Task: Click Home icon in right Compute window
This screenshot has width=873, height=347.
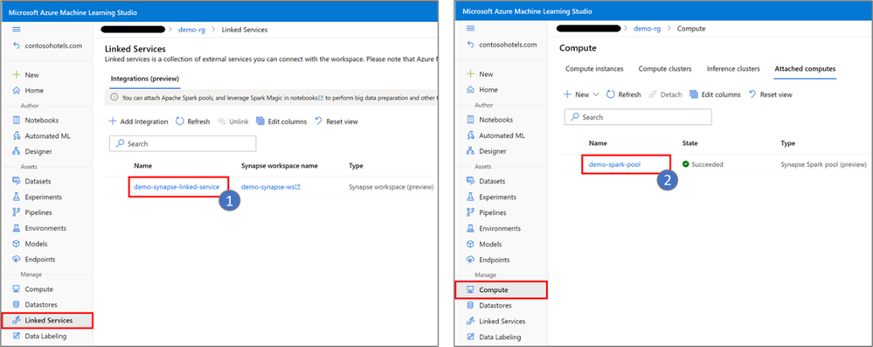Action: coord(470,89)
